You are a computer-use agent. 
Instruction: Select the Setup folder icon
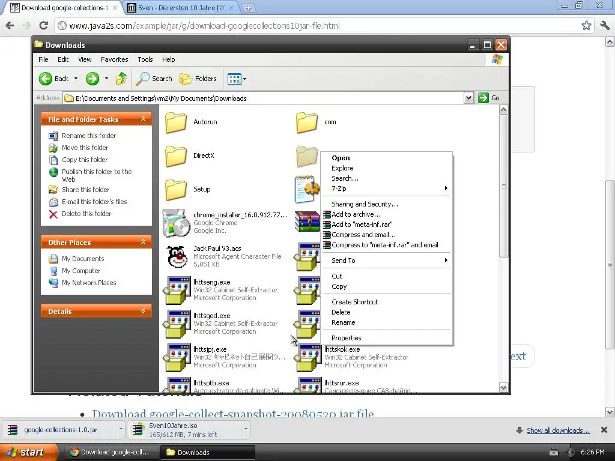click(x=176, y=190)
